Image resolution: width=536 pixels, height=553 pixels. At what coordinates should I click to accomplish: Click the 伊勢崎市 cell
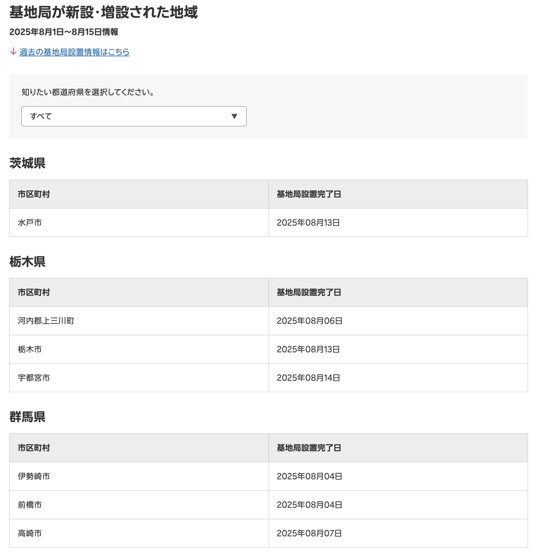click(139, 476)
